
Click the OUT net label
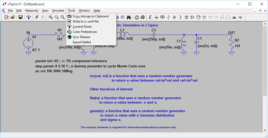(x=231, y=33)
